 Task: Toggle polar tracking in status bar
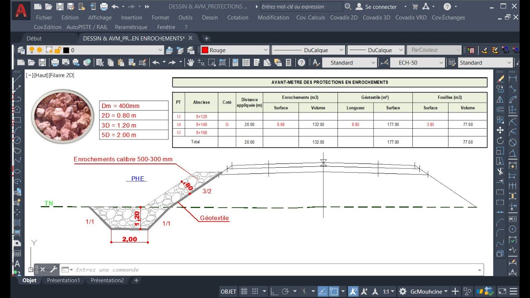[x=285, y=291]
